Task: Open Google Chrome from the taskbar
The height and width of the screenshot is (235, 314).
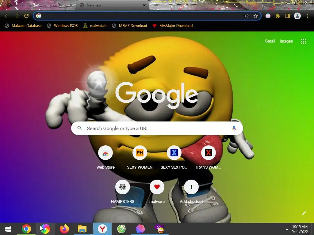Action: click(26, 229)
